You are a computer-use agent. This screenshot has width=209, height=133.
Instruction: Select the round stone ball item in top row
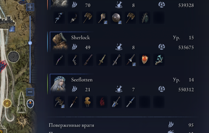[x=116, y=18]
